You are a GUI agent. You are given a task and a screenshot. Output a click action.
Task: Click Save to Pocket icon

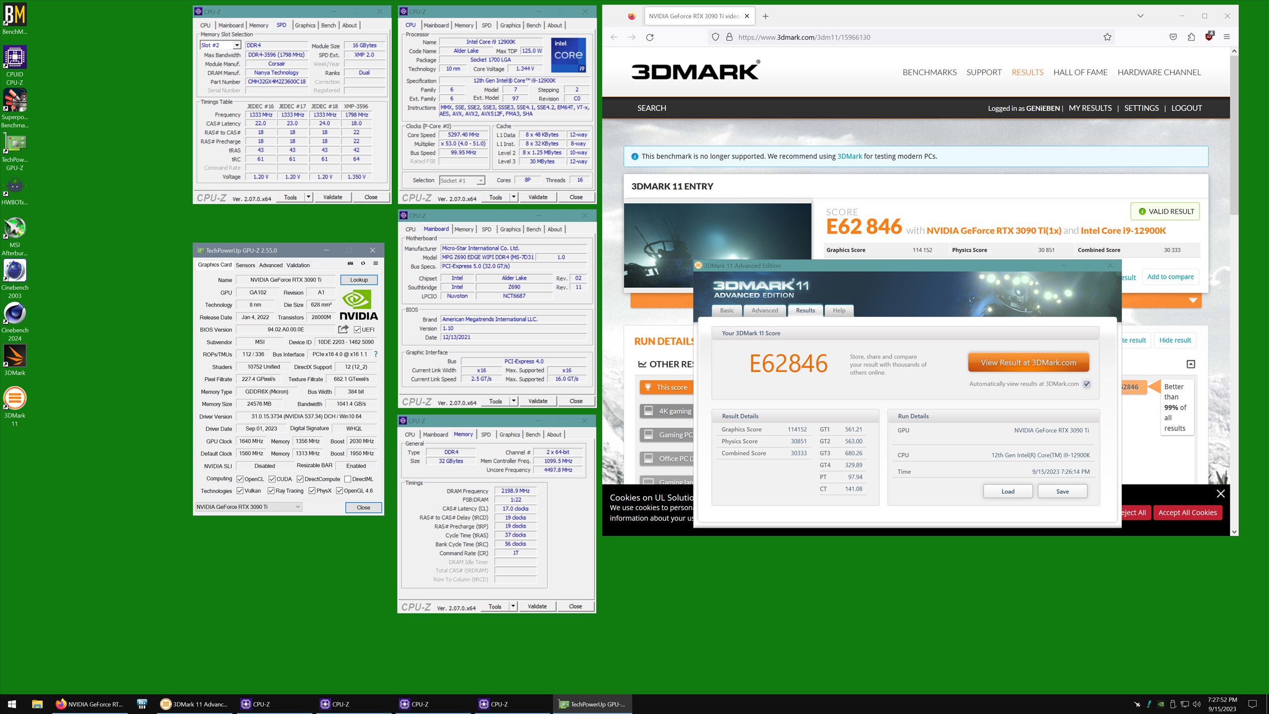1173,37
